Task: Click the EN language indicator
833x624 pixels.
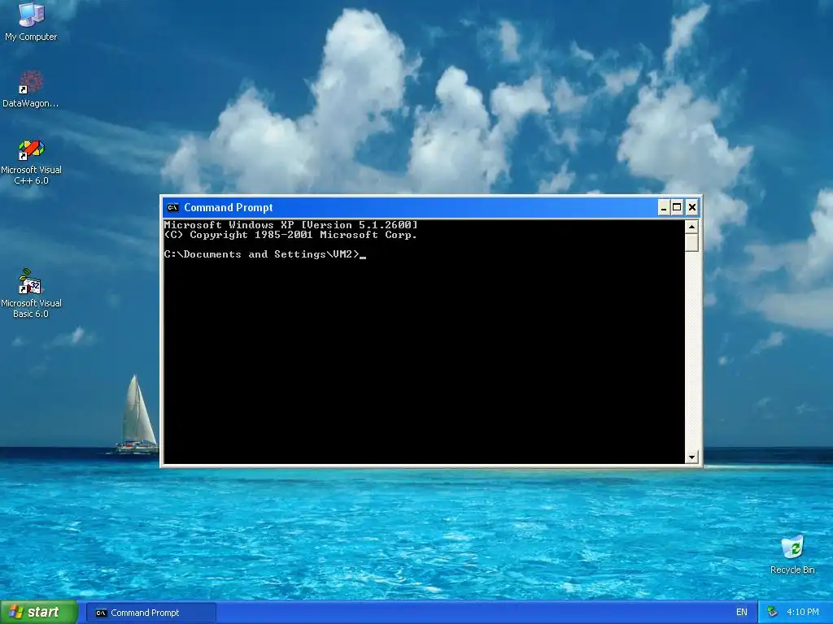Action: pos(742,613)
